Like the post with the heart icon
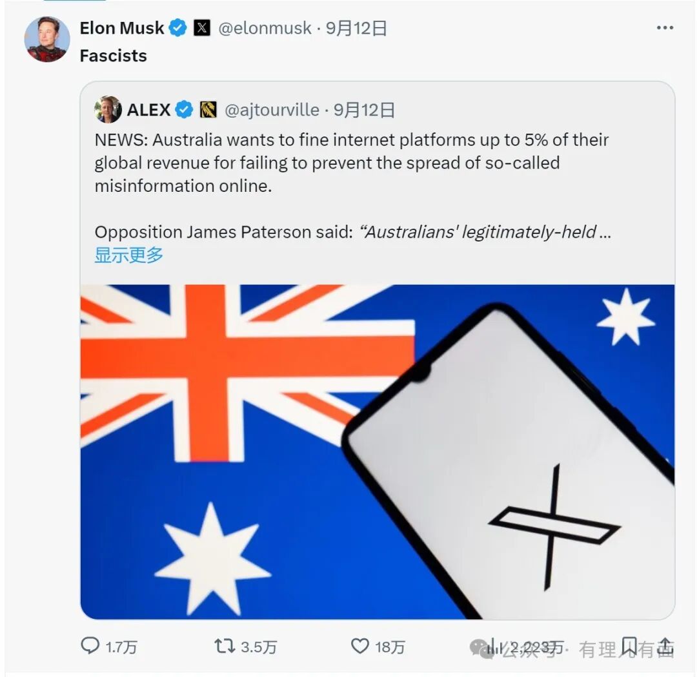 pos(359,645)
